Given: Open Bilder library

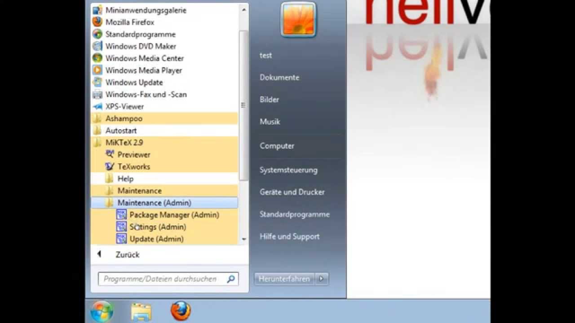Looking at the screenshot, I should (270, 100).
